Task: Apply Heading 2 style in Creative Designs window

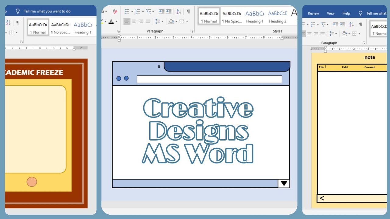Action: pos(278,16)
